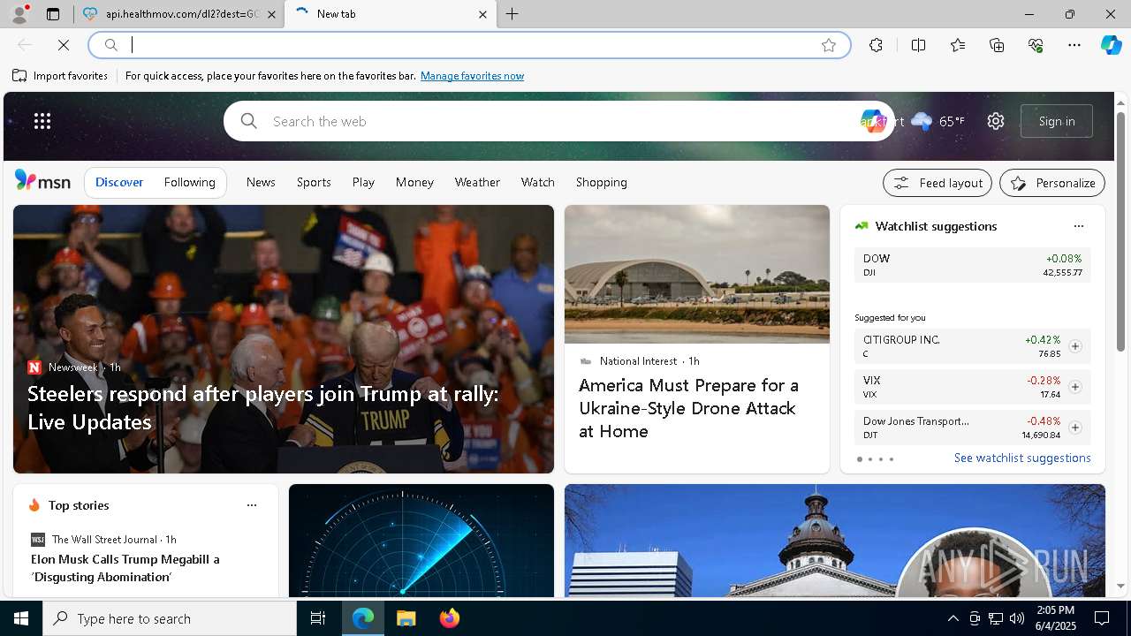Open the Watch section
This screenshot has width=1131, height=636.
click(x=537, y=182)
